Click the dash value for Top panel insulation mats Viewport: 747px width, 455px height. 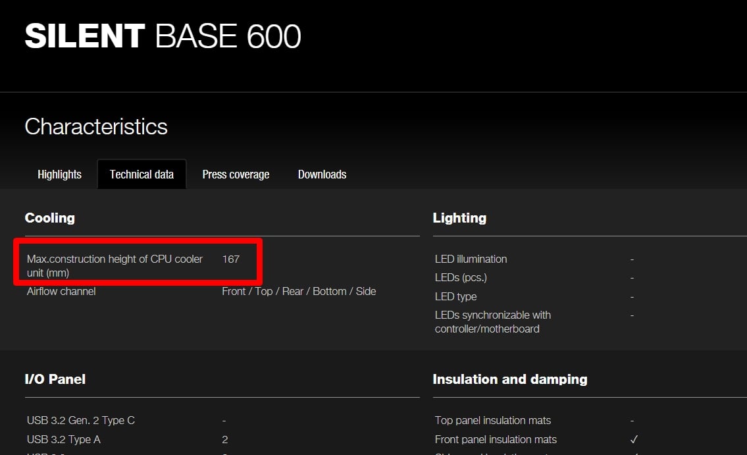(x=632, y=421)
